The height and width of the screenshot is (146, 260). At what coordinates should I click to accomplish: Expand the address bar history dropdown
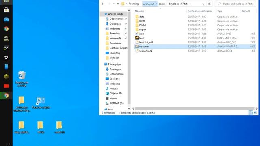[203, 4]
